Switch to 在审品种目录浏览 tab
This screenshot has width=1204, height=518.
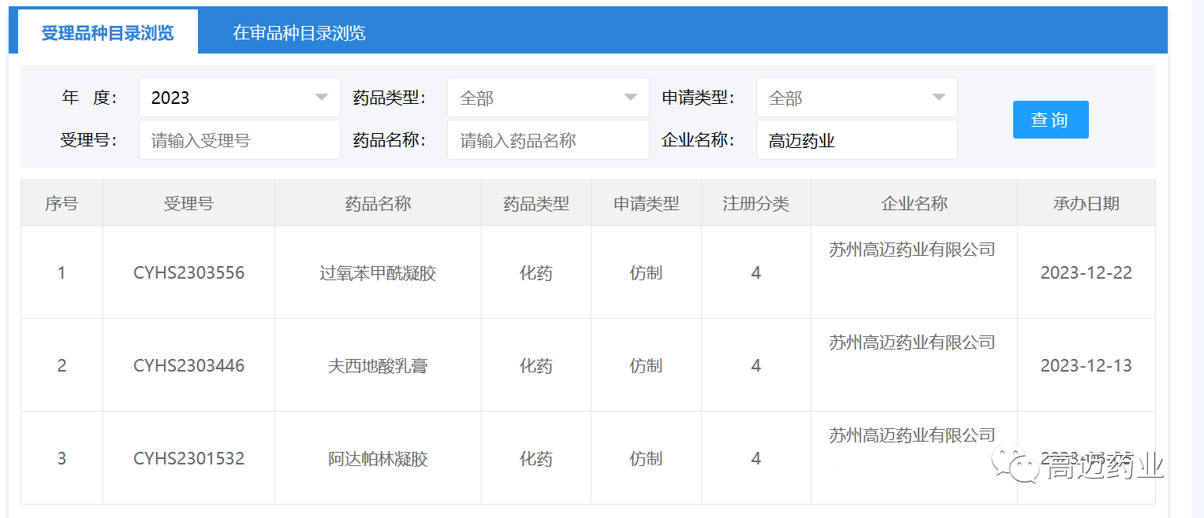(x=299, y=33)
